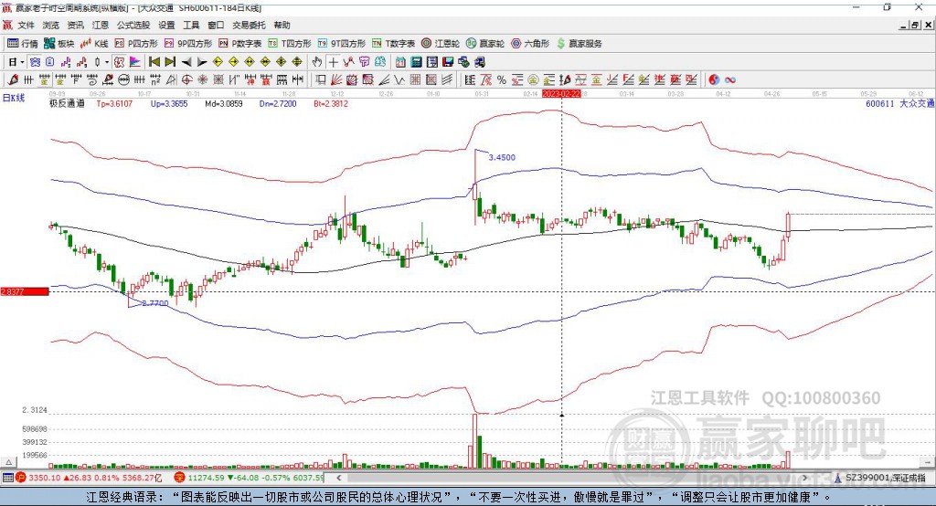Select the target crosshair circle tool

186,79
